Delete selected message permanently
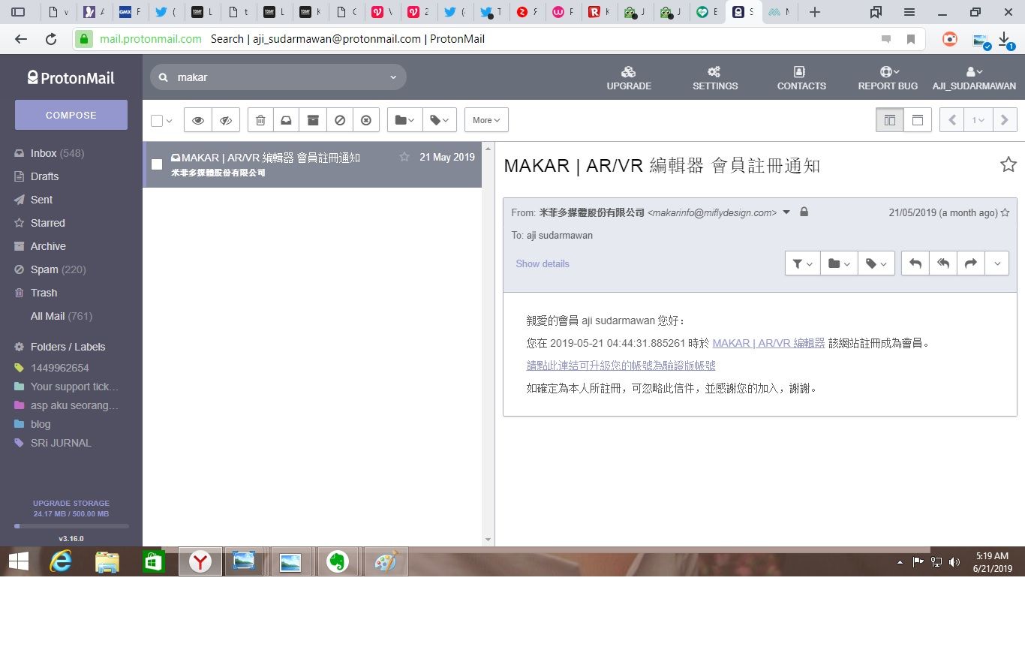 (x=366, y=120)
